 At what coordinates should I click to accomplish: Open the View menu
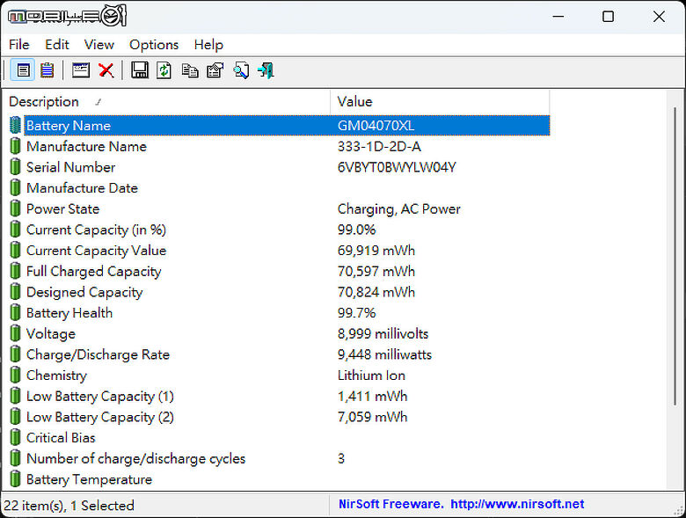(x=99, y=45)
